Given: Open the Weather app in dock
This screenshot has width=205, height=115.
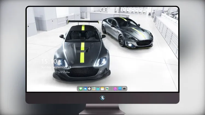Looking at the screenshot, I should 85,89.
